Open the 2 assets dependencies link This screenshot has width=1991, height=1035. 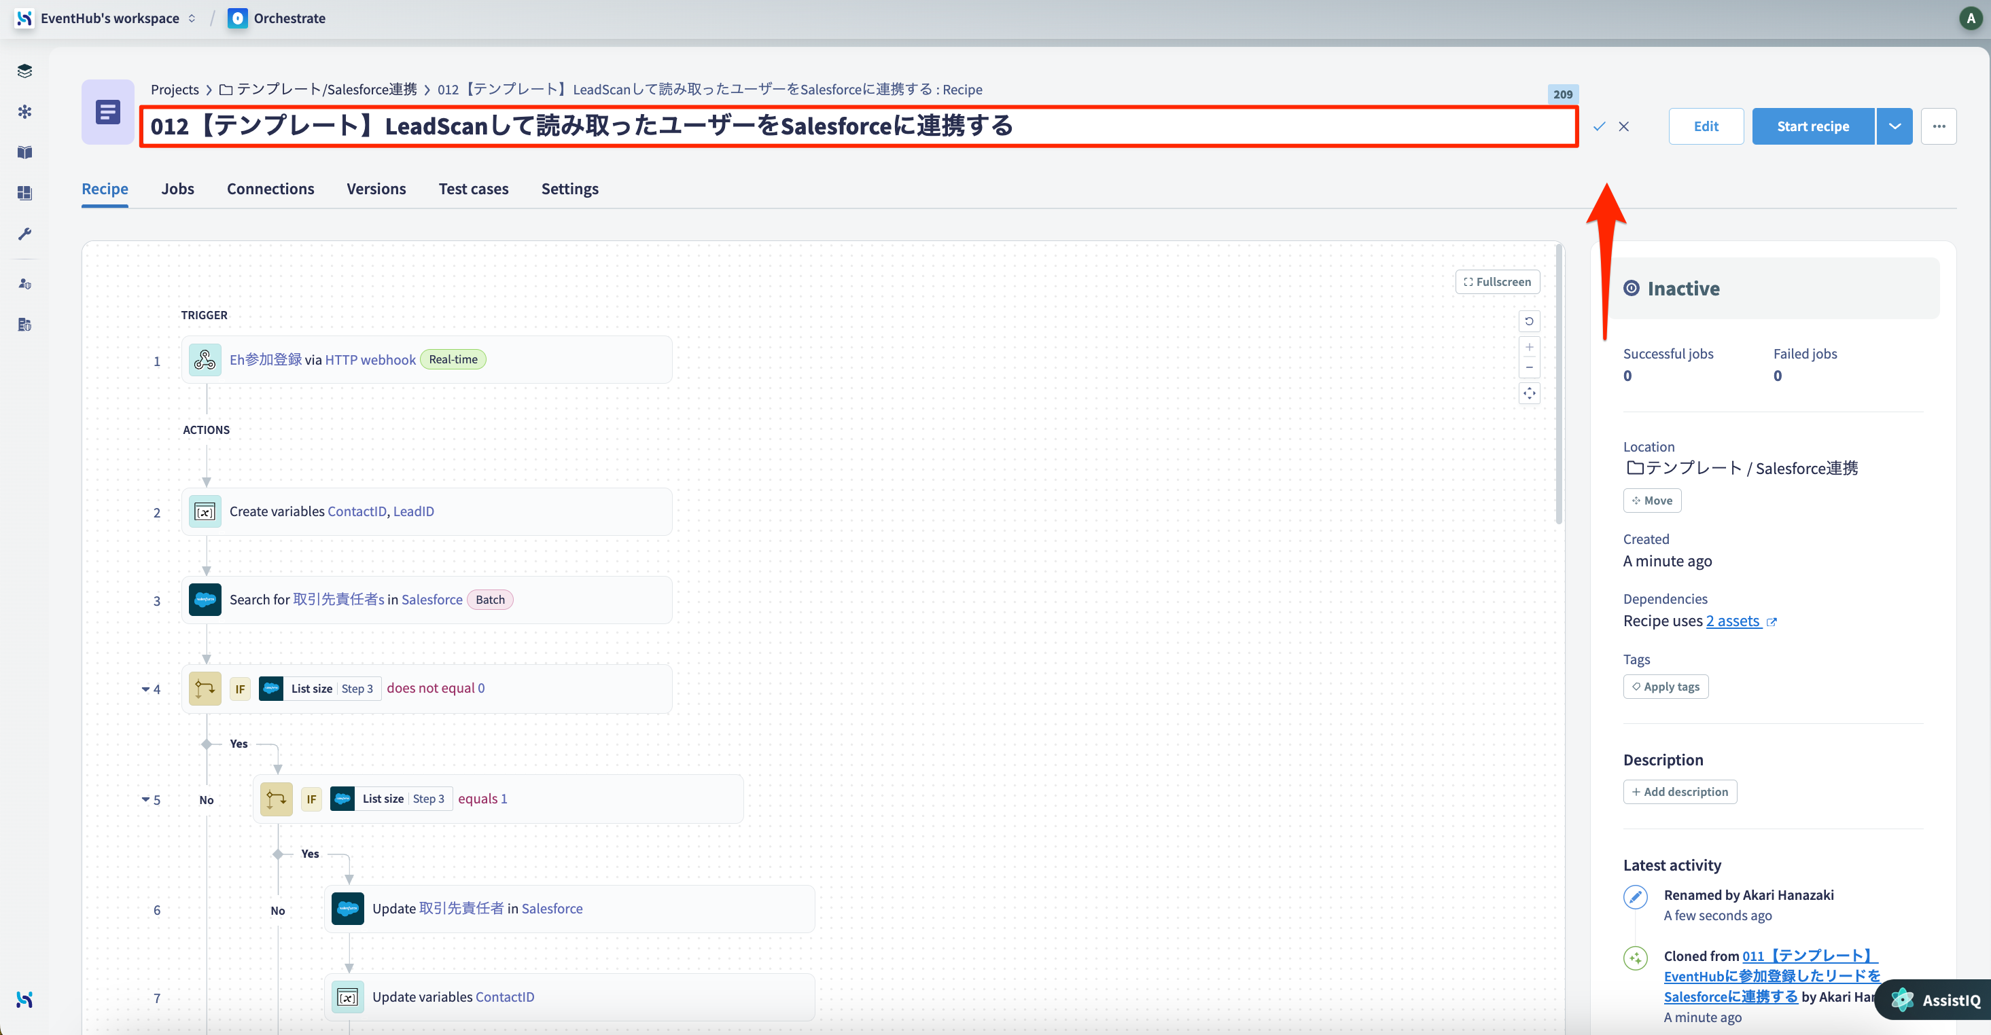coord(1742,621)
